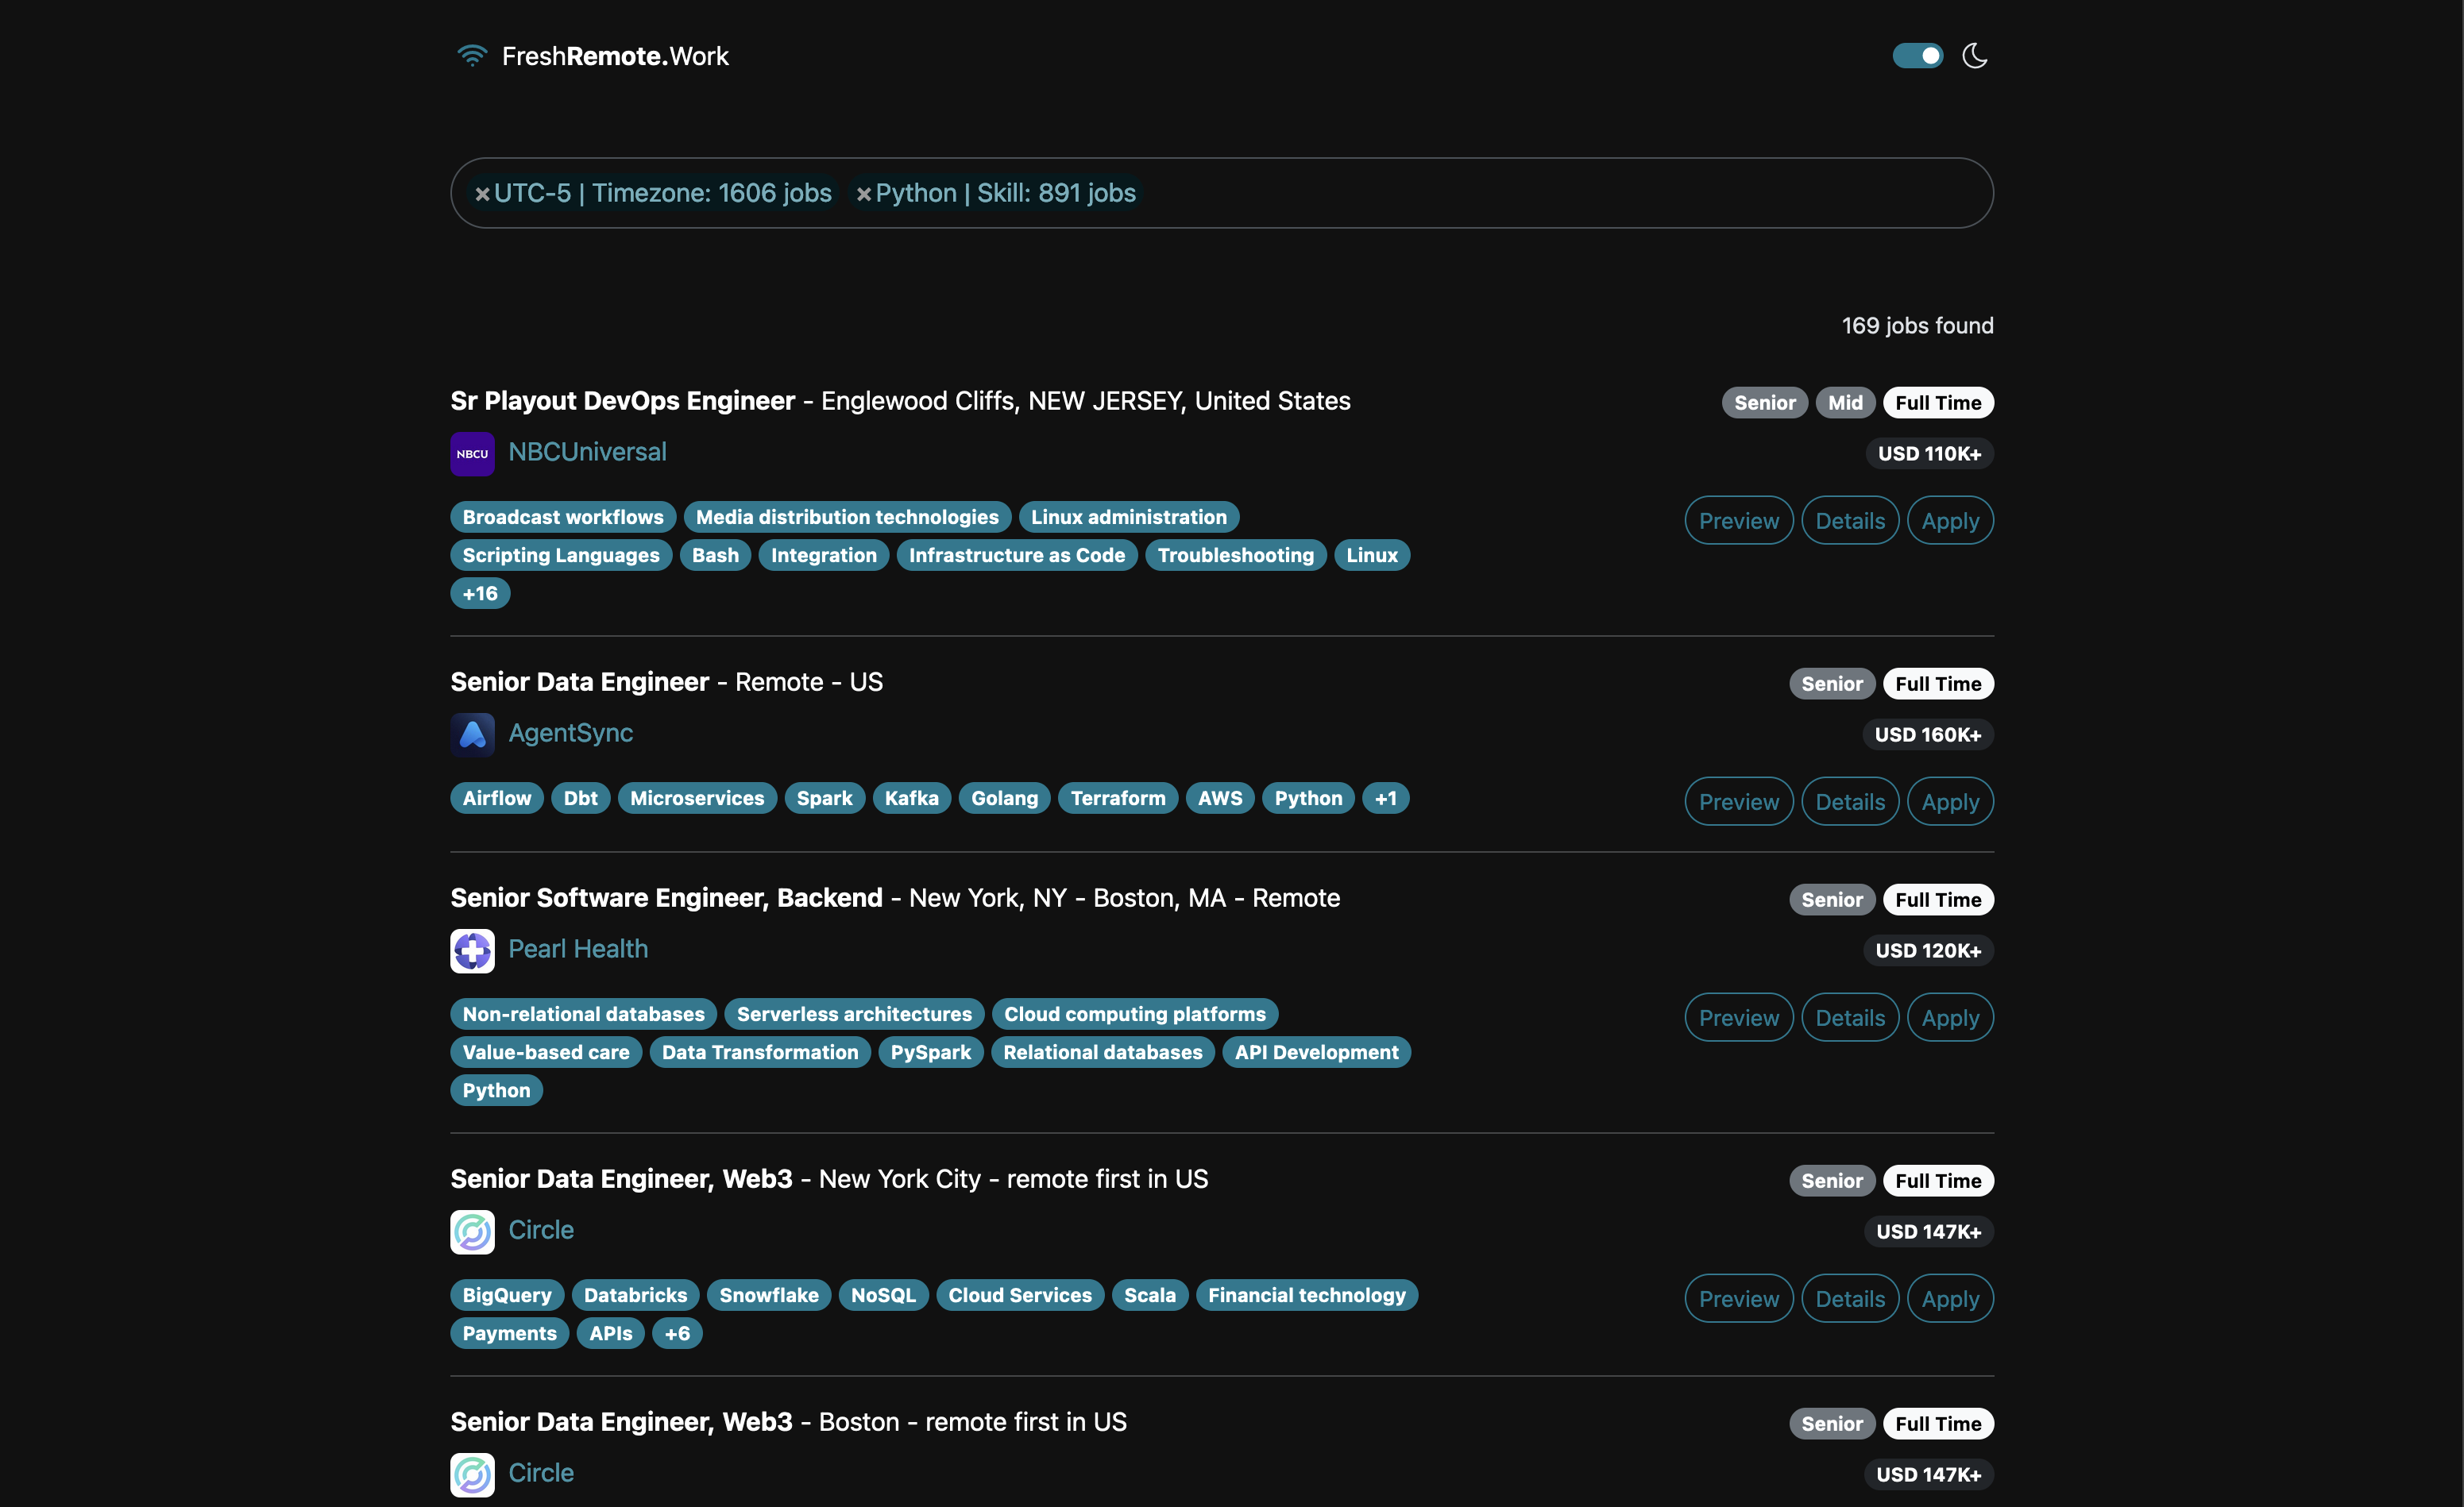Screen dimensions: 2464x1507
Task: Open Details for Senior Data Engineer AgentSync
Action: tap(1849, 801)
